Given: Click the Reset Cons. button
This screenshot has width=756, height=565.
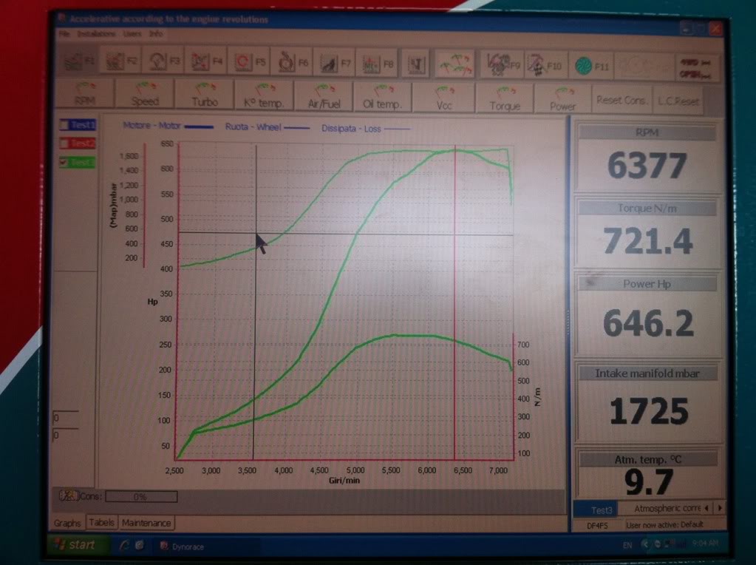Looking at the screenshot, I should tap(622, 101).
